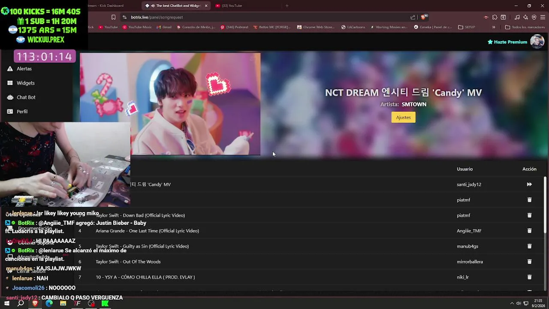Open the (146) Pinterest bookmark
Viewport: 549px width, 309px height.
point(234,27)
